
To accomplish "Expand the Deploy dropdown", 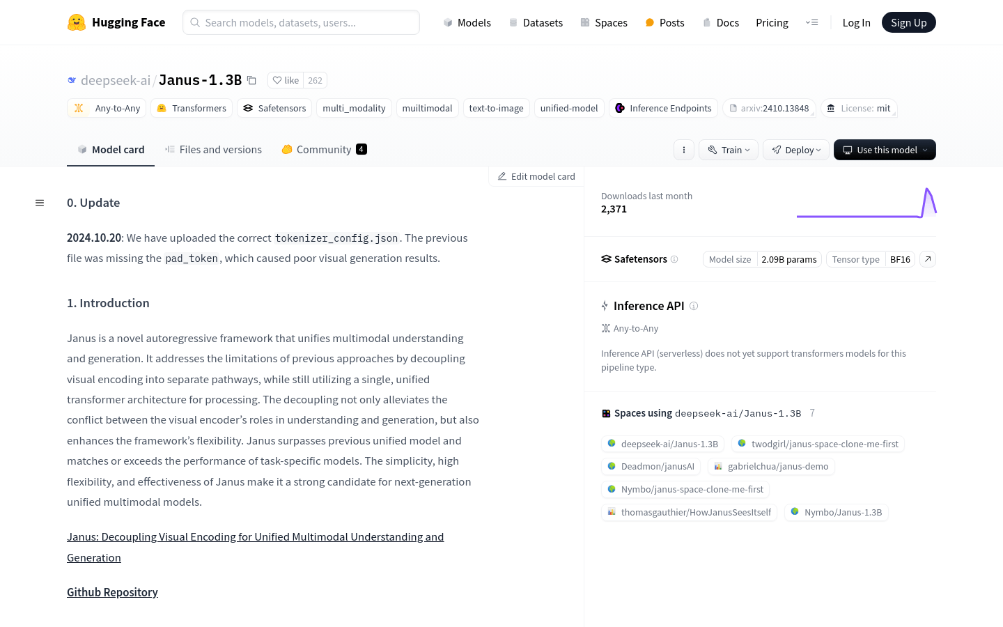I will 796,150.
